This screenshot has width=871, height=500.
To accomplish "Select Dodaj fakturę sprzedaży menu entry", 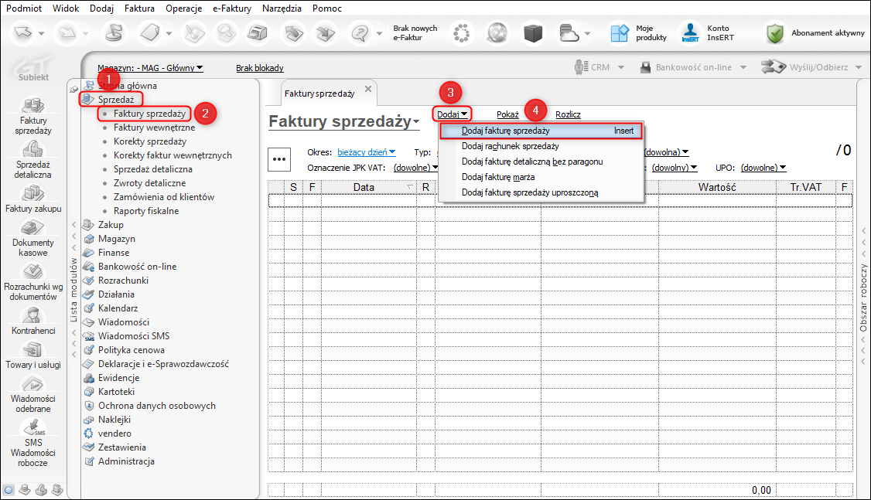I will (506, 131).
